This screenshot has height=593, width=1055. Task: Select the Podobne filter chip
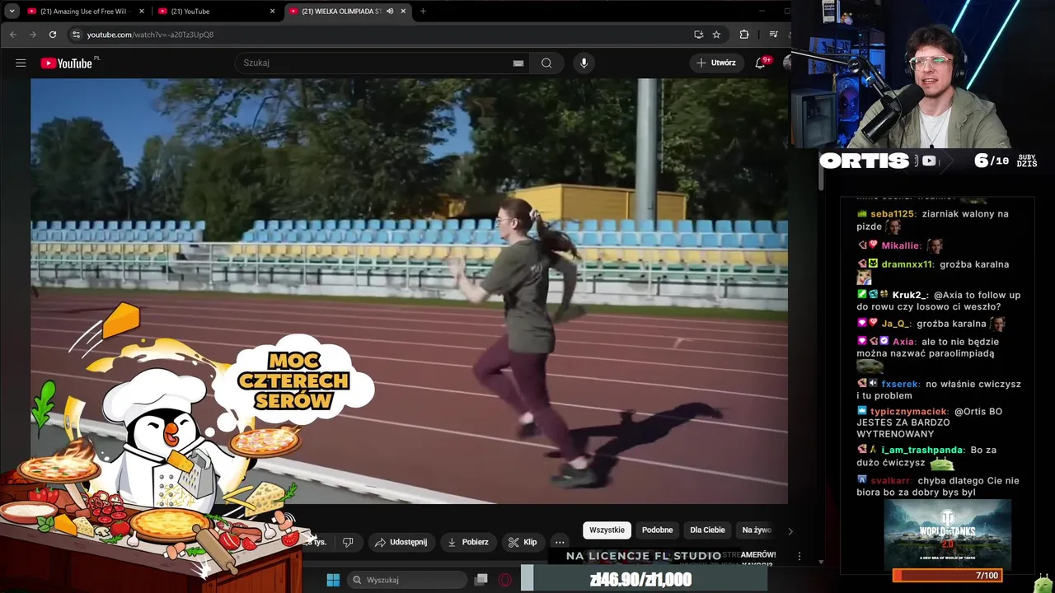657,530
